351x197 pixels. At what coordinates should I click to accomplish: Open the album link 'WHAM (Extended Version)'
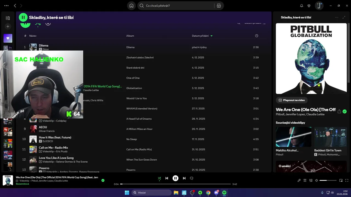click(142, 109)
